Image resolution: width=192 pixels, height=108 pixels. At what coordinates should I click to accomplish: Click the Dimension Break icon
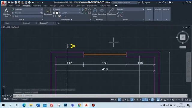coord(83,9)
